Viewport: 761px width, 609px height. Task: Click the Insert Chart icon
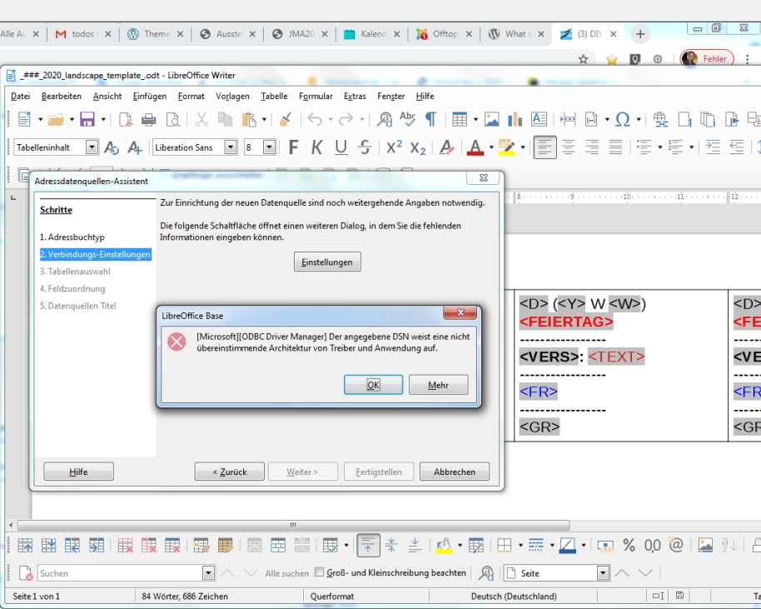pyautogui.click(x=515, y=119)
